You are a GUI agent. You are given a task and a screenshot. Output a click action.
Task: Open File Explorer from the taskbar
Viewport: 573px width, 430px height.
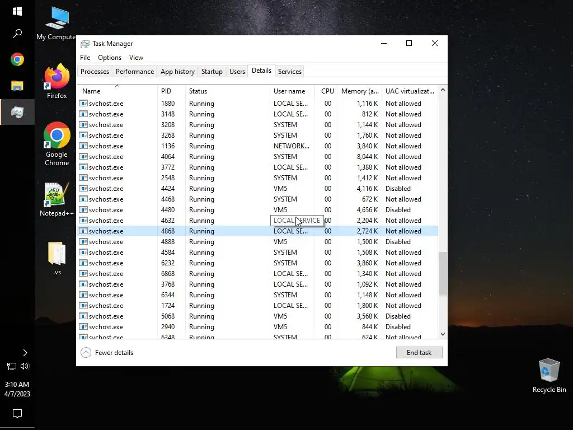[x=17, y=86]
